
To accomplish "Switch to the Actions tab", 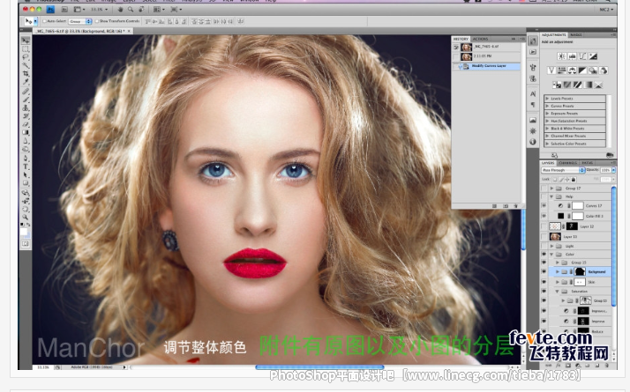I will (x=480, y=39).
